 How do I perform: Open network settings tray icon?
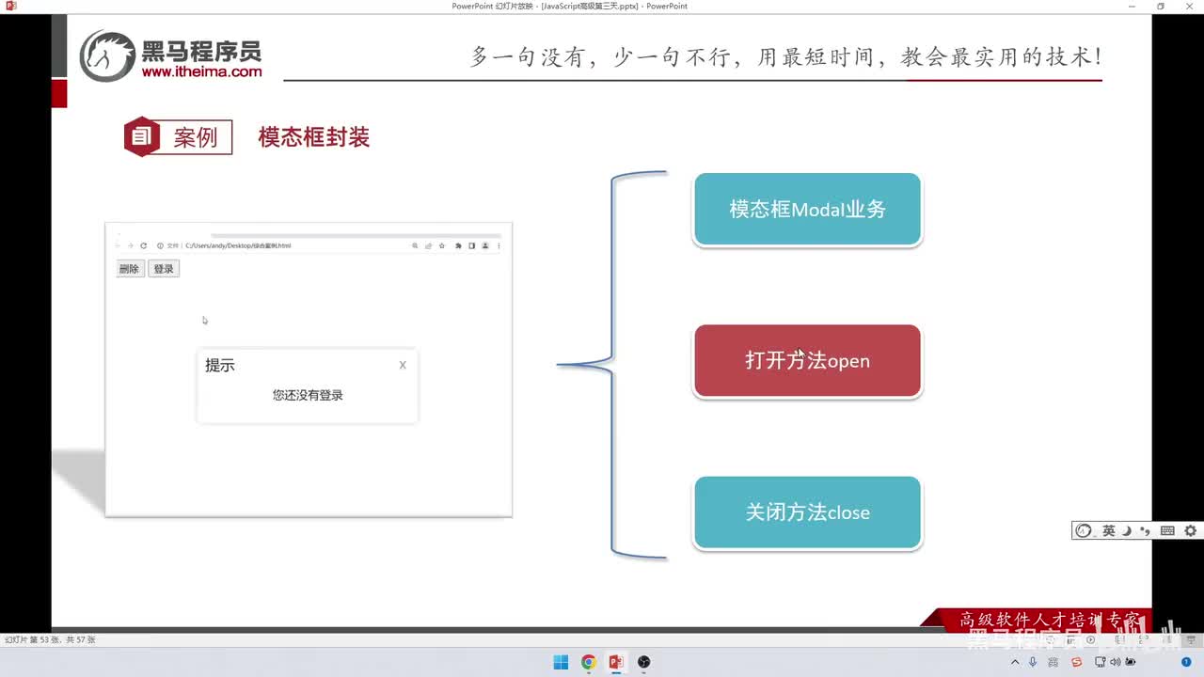coord(1100,662)
